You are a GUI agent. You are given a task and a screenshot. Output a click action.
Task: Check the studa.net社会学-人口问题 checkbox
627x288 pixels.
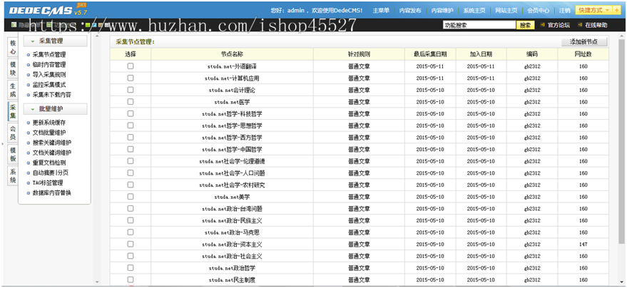pyautogui.click(x=131, y=173)
